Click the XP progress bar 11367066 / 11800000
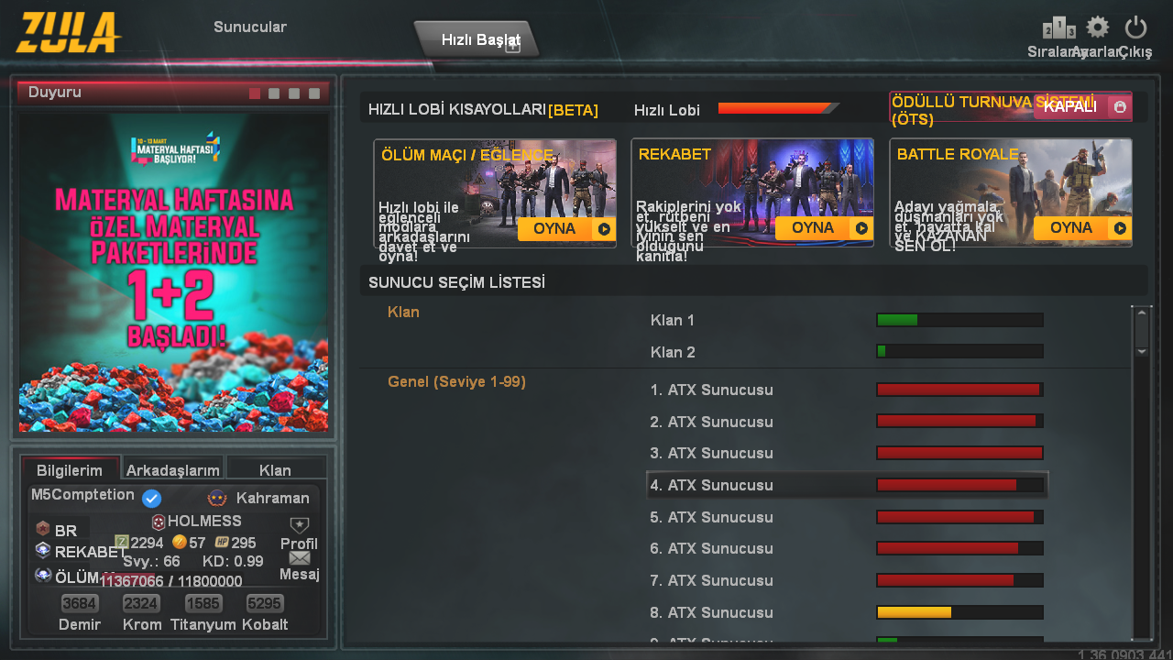1173x660 pixels. pos(171,581)
